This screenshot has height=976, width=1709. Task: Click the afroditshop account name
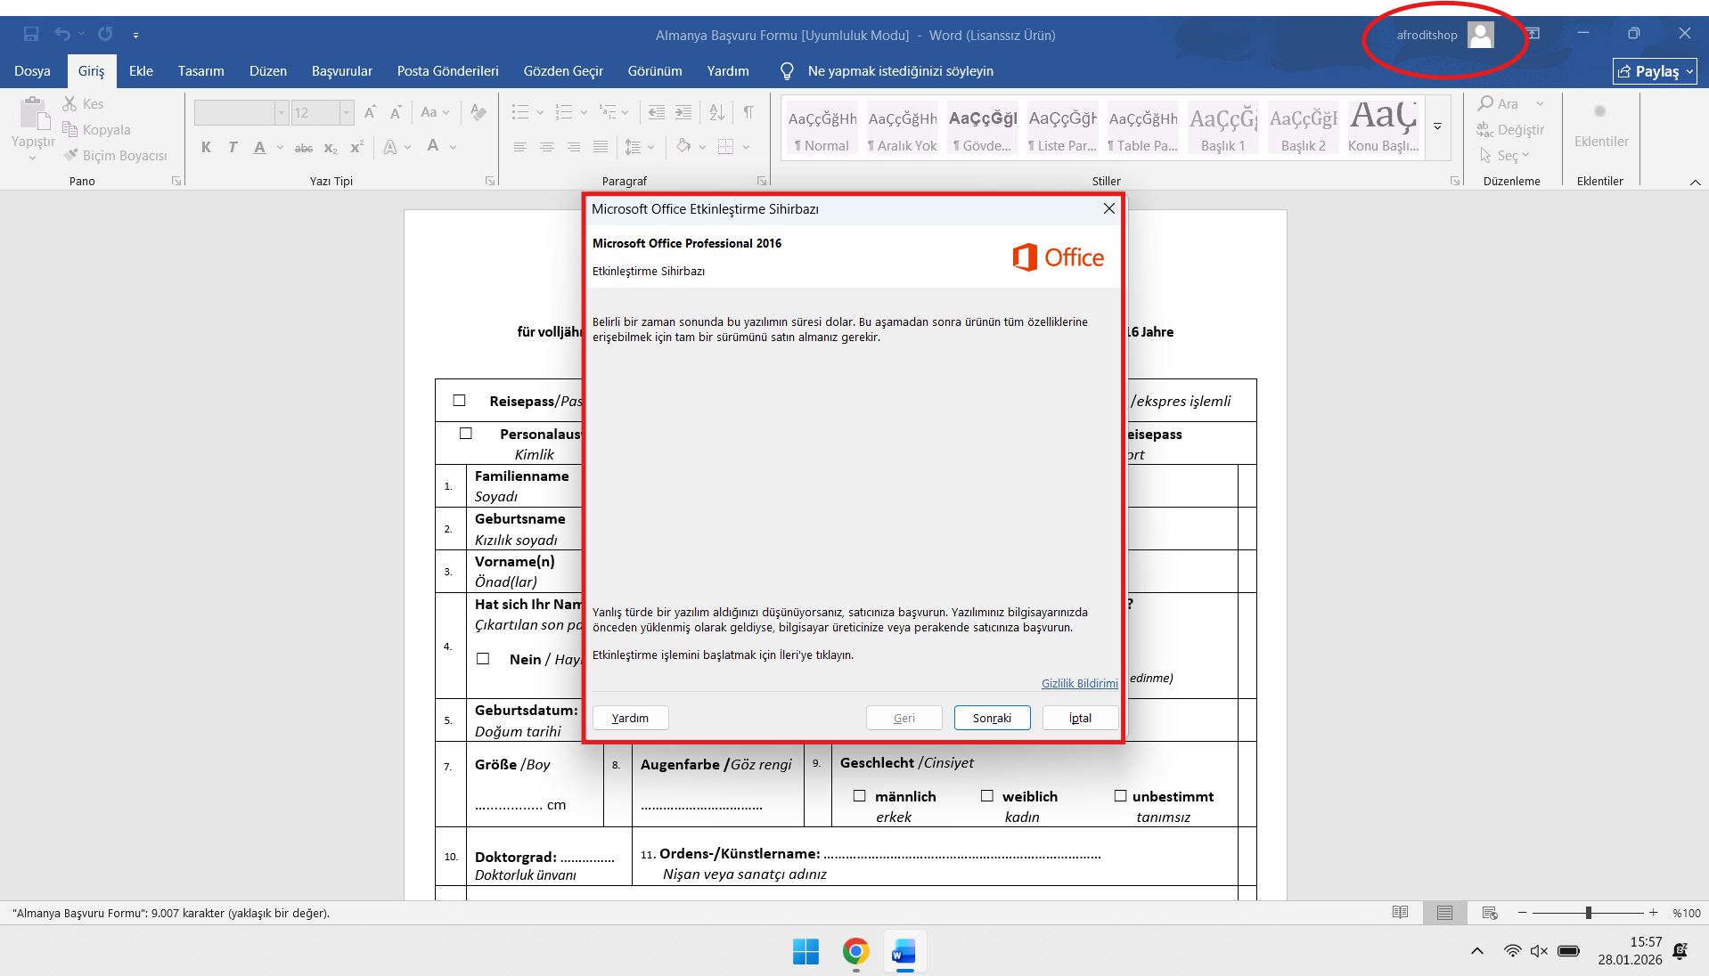pyautogui.click(x=1427, y=35)
